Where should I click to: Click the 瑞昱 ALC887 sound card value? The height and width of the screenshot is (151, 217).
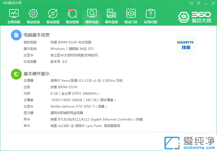pos(85,126)
